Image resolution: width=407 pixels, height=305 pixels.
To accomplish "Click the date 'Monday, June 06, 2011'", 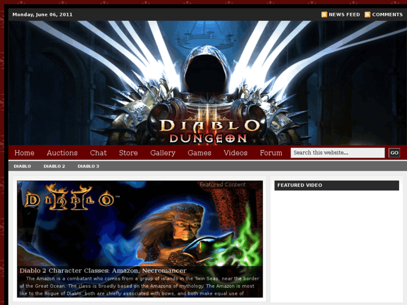I will (x=43, y=15).
